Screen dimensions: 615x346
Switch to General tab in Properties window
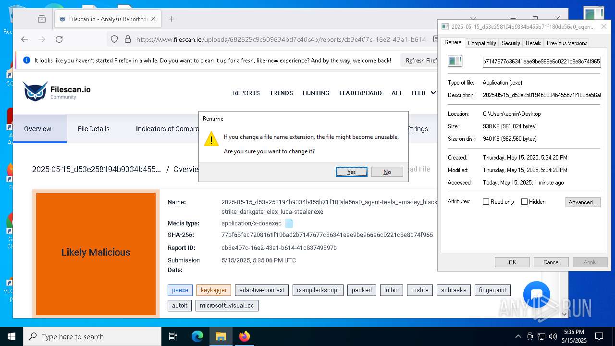pos(453,42)
